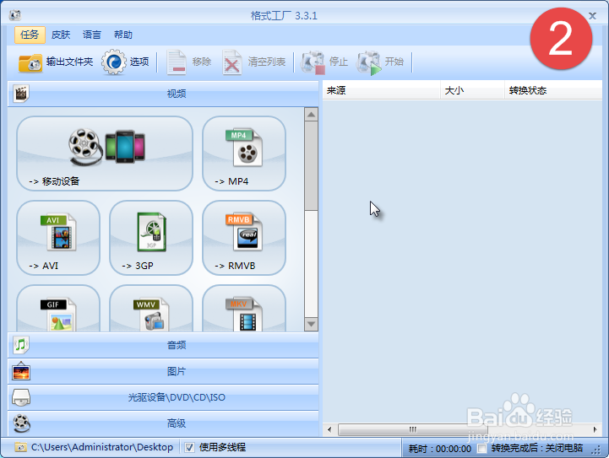The width and height of the screenshot is (609, 458).
Task: Click the 清空列表 clear list icon
Action: 232,62
